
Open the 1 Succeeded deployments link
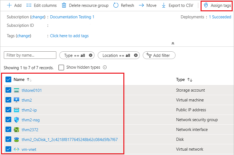coord(220,17)
